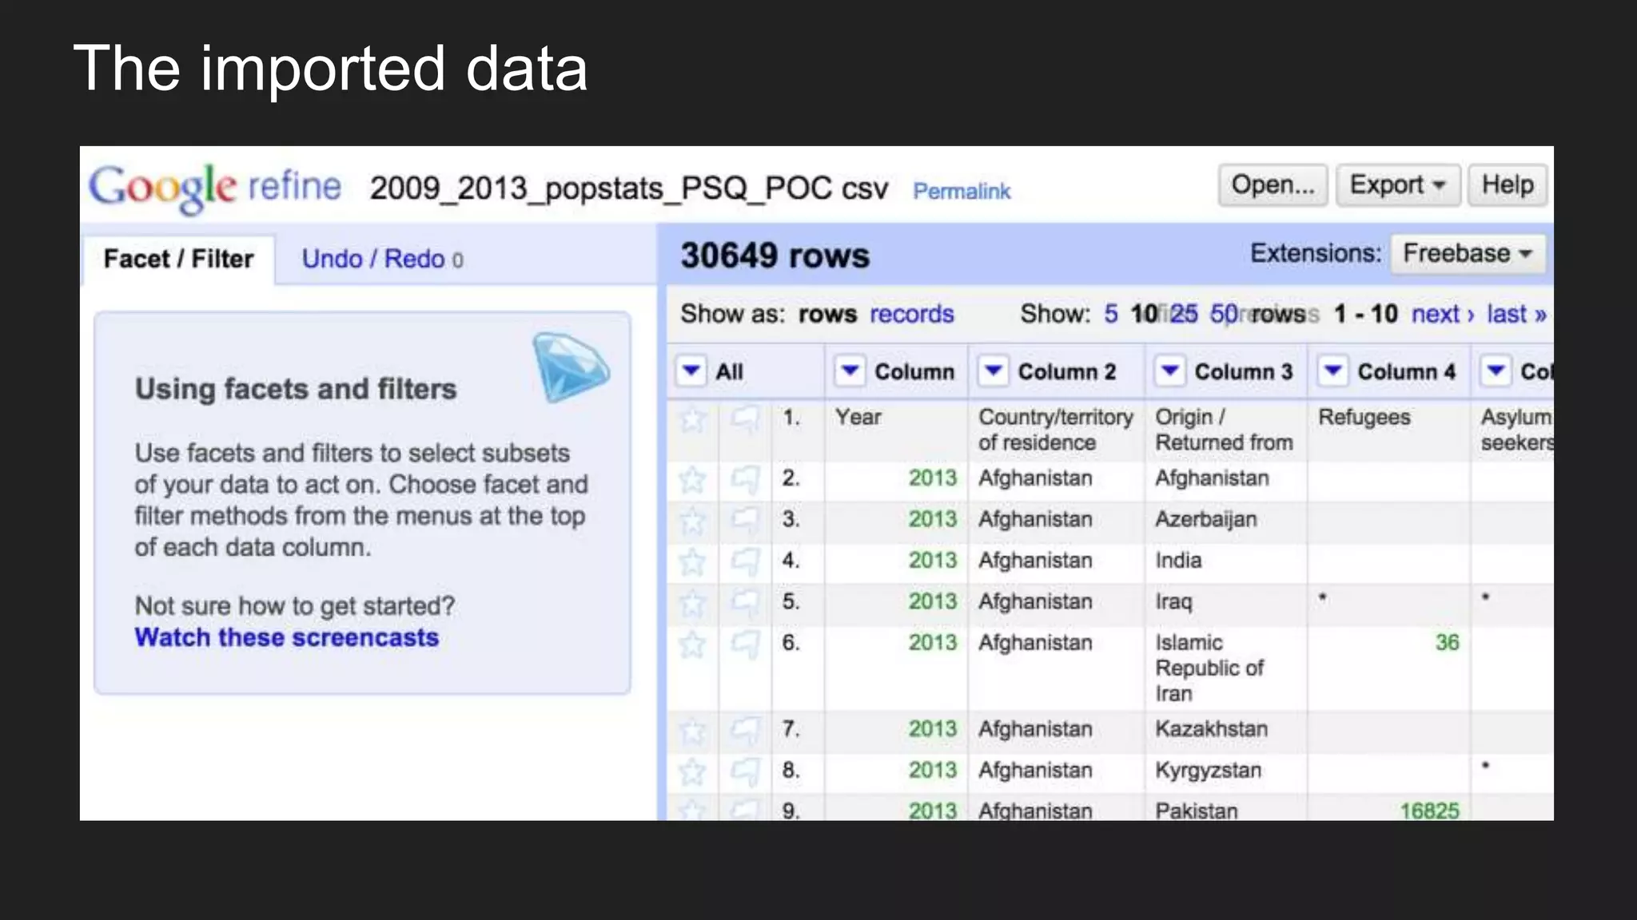Click the Refugees value 16825 cell
Viewport: 1637px width, 920px height.
[x=1389, y=808]
